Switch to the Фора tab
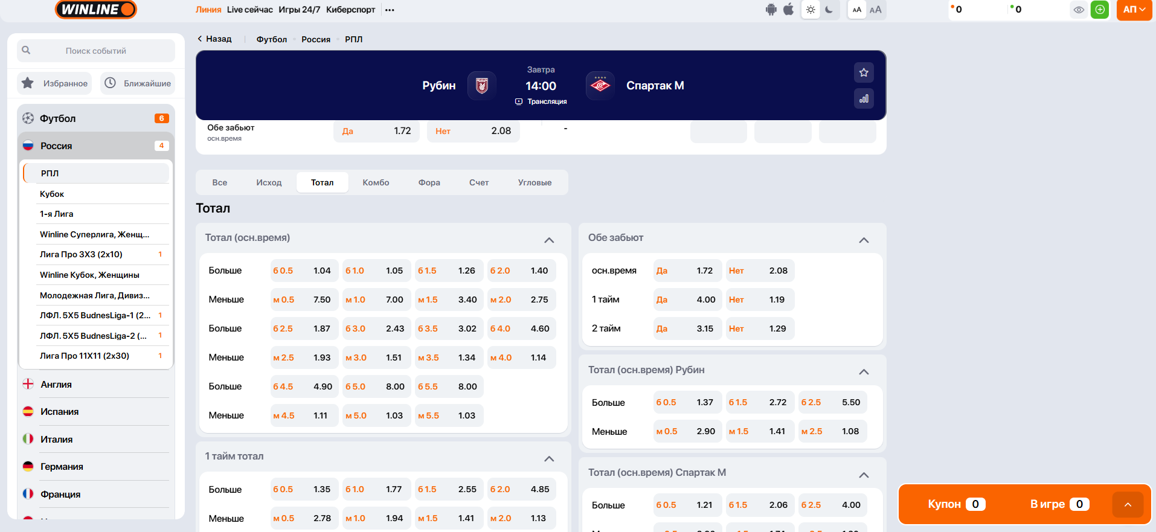This screenshot has height=532, width=1156. pos(429,182)
